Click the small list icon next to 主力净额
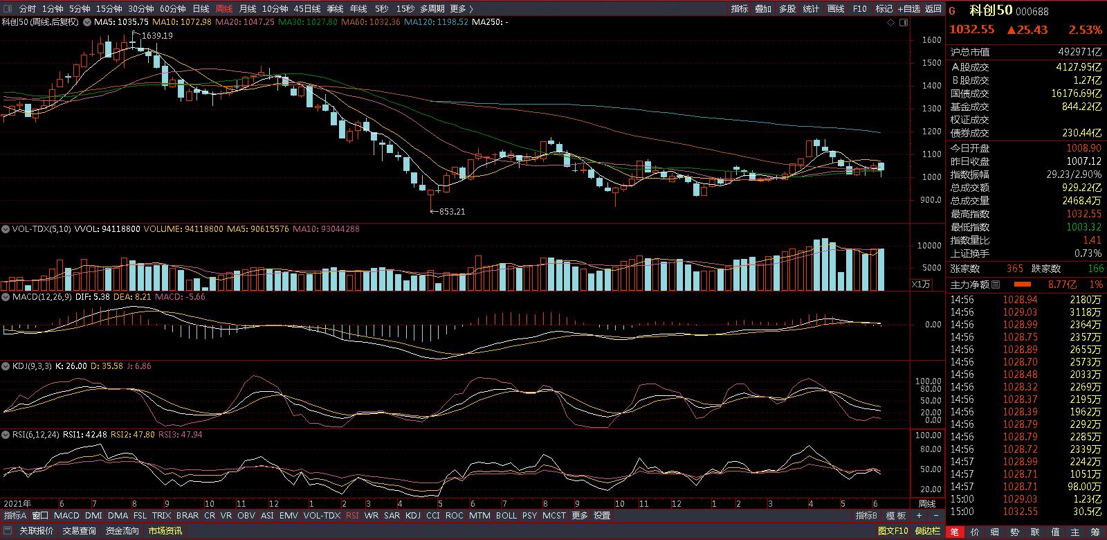 click(996, 285)
